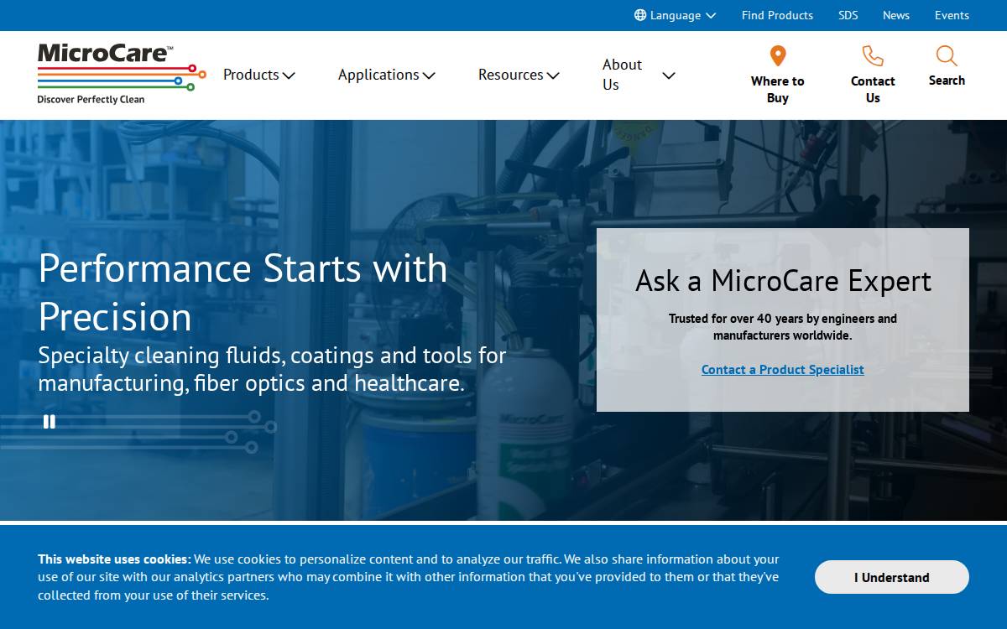Click the orange Where to Buy pin icon
Screen dimensions: 1007x629
(778, 56)
